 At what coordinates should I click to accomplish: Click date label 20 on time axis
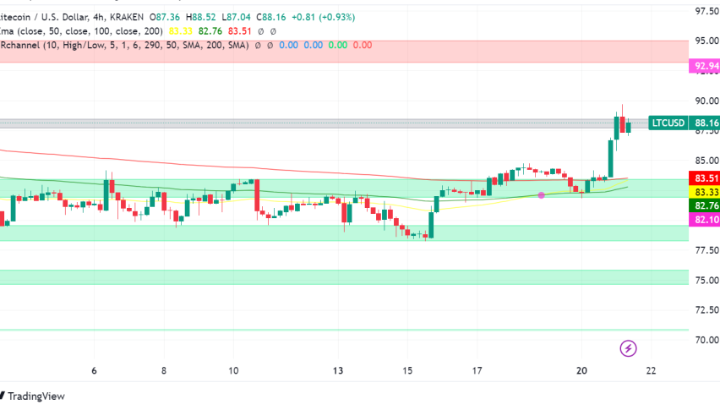point(581,370)
